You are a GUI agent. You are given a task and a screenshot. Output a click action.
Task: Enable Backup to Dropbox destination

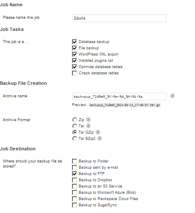click(x=74, y=180)
